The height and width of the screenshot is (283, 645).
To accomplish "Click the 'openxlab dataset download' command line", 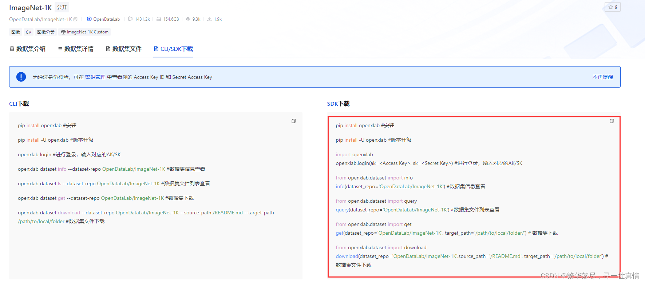I will (x=146, y=217).
